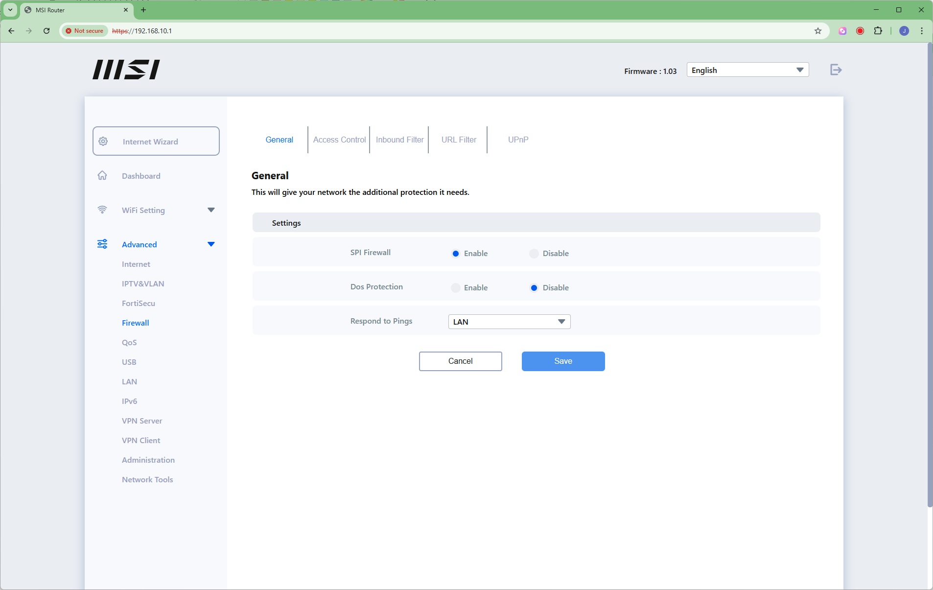Select Enable for SPI Firewall
Screen dimensions: 933x590
click(x=456, y=254)
